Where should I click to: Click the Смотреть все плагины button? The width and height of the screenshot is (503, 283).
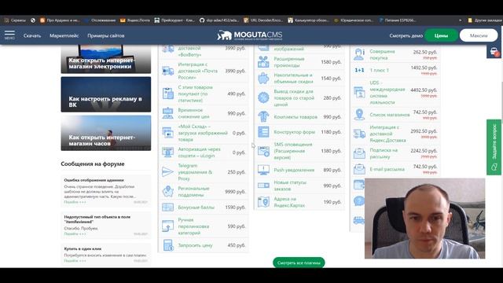point(299,263)
